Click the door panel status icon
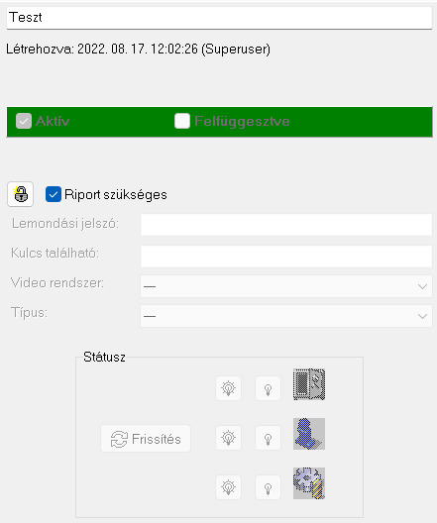This screenshot has width=437, height=523. [309, 384]
